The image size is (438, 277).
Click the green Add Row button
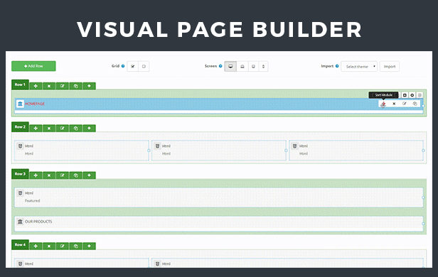[x=33, y=66]
